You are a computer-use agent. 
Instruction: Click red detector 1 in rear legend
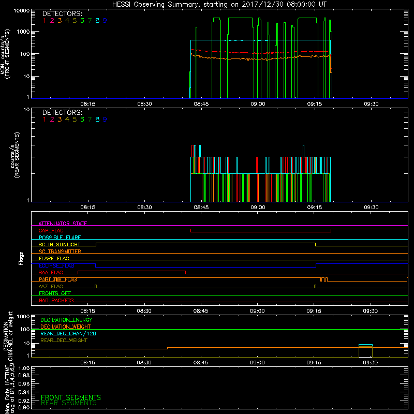[x=45, y=120]
